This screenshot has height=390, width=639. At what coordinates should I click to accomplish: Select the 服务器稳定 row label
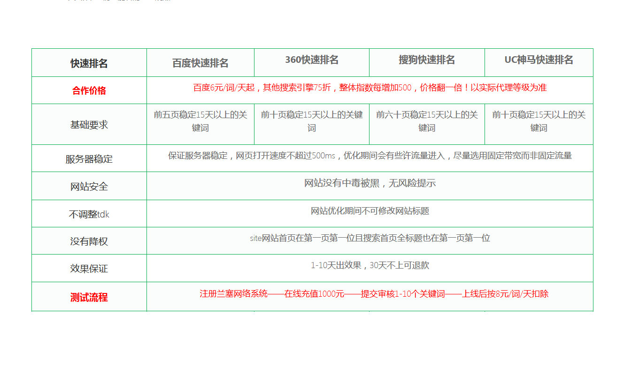tap(89, 159)
